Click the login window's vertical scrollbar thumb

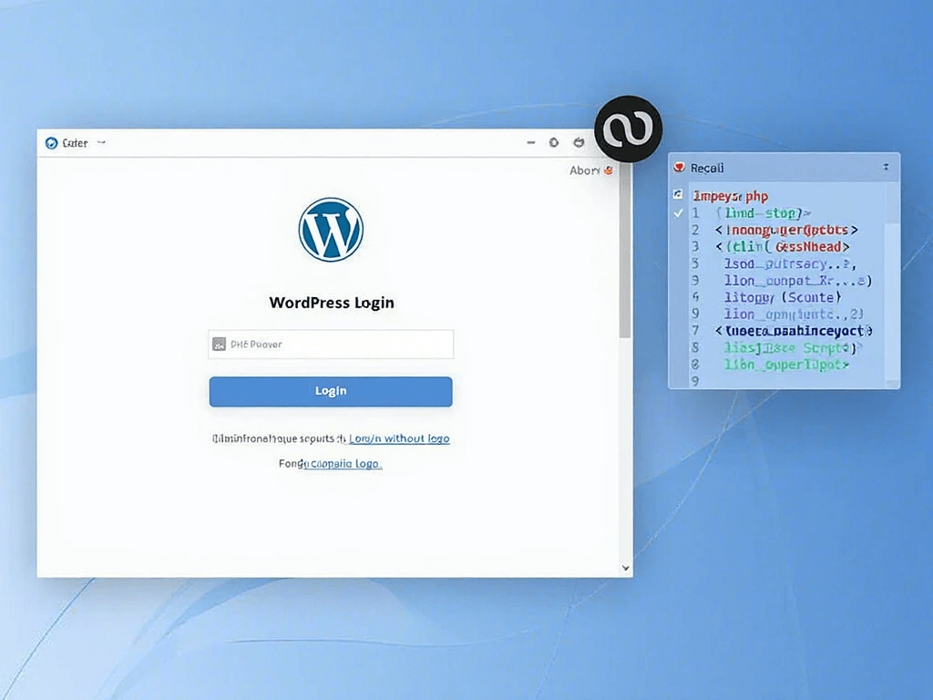[x=625, y=250]
